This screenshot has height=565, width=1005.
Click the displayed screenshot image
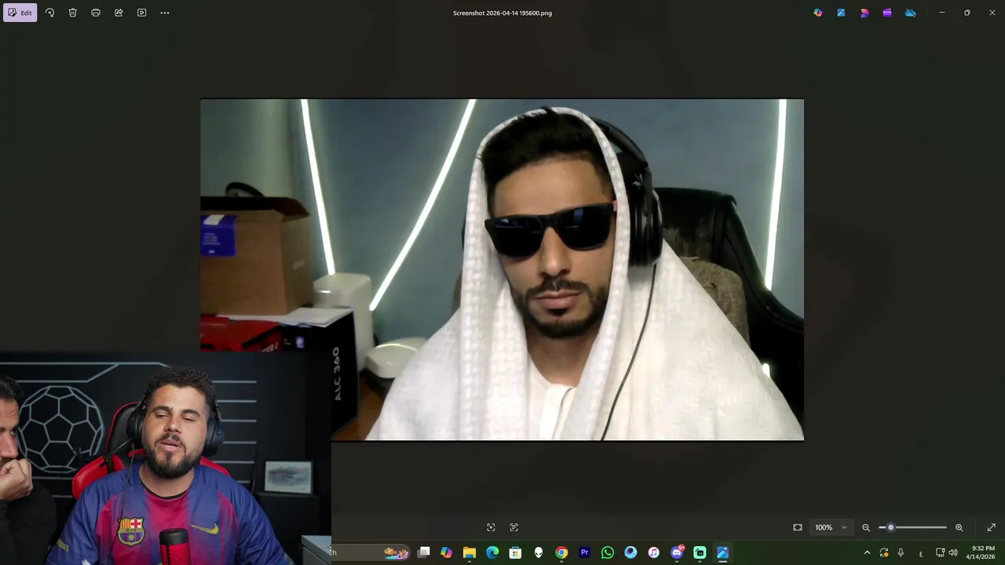pos(502,269)
